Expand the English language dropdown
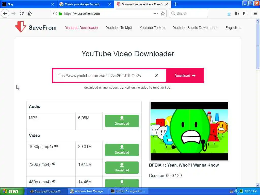Image resolution: width=260 pixels, height=195 pixels. [233, 28]
